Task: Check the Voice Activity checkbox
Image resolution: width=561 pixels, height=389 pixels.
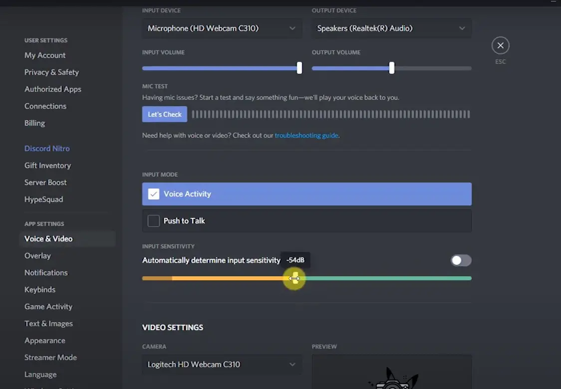Action: tap(154, 194)
